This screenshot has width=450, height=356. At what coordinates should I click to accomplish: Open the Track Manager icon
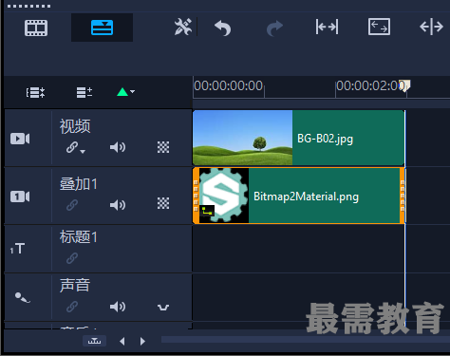[35, 93]
